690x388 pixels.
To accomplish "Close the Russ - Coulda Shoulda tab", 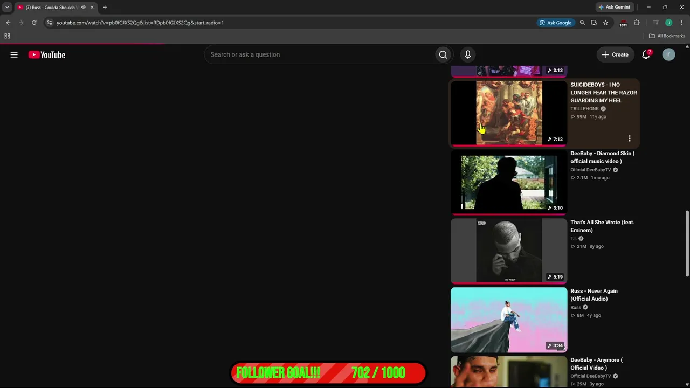I will pyautogui.click(x=92, y=7).
